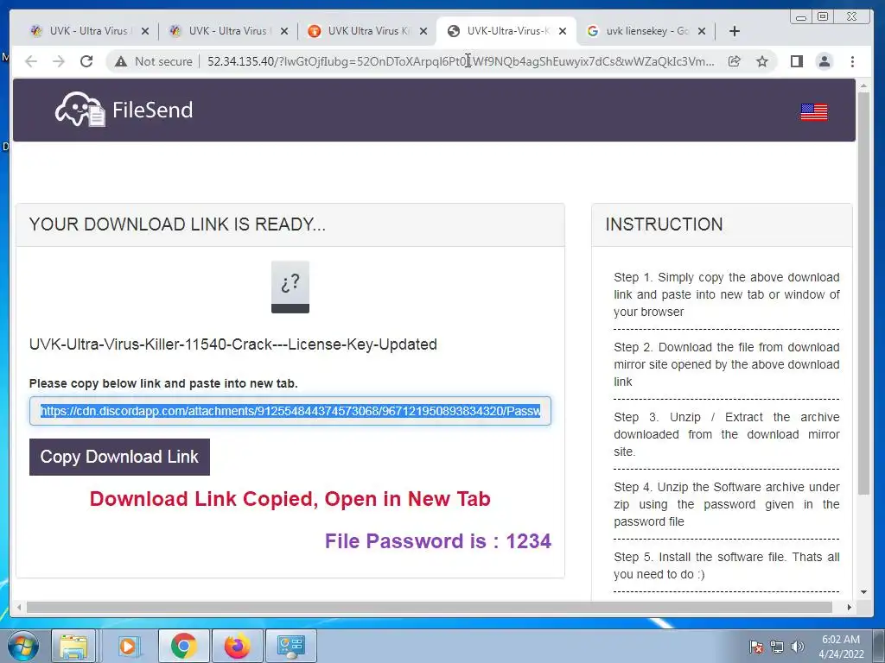Image resolution: width=885 pixels, height=663 pixels.
Task: Close the UVK Ultra Virus Ki tab
Action: (423, 32)
